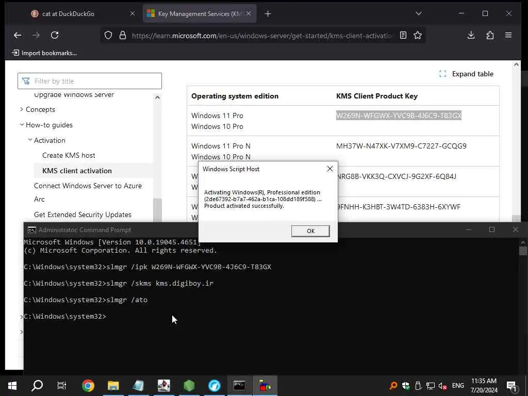This screenshot has width=528, height=396.
Task: Click page scrollbar up arrow
Action: coord(516,64)
